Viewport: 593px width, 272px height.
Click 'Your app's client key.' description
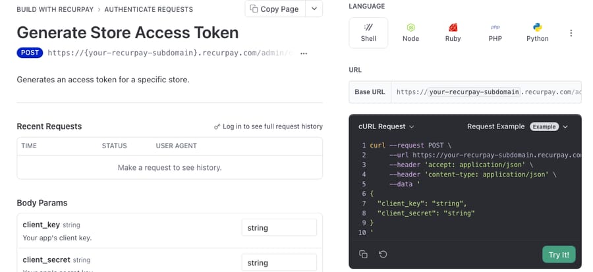57,238
